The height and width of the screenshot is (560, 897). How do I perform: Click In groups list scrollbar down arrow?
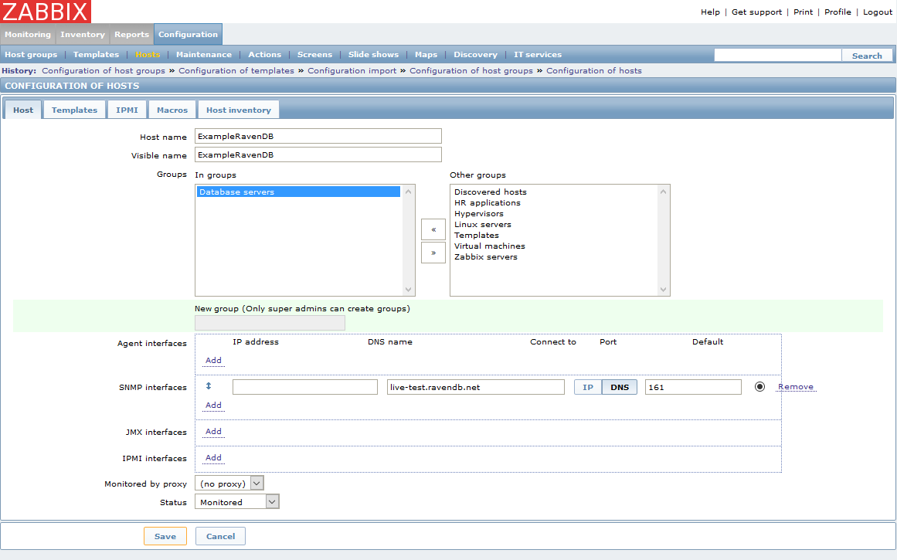tap(408, 290)
